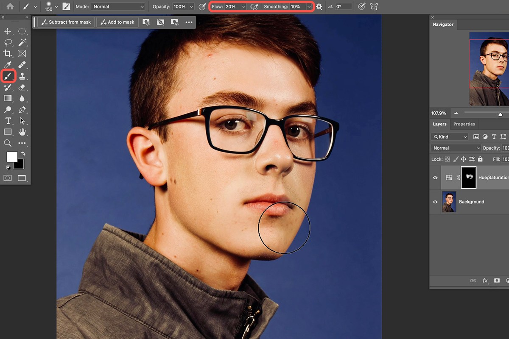
Task: Open the layer filter Kind dropdown
Action: (x=450, y=137)
